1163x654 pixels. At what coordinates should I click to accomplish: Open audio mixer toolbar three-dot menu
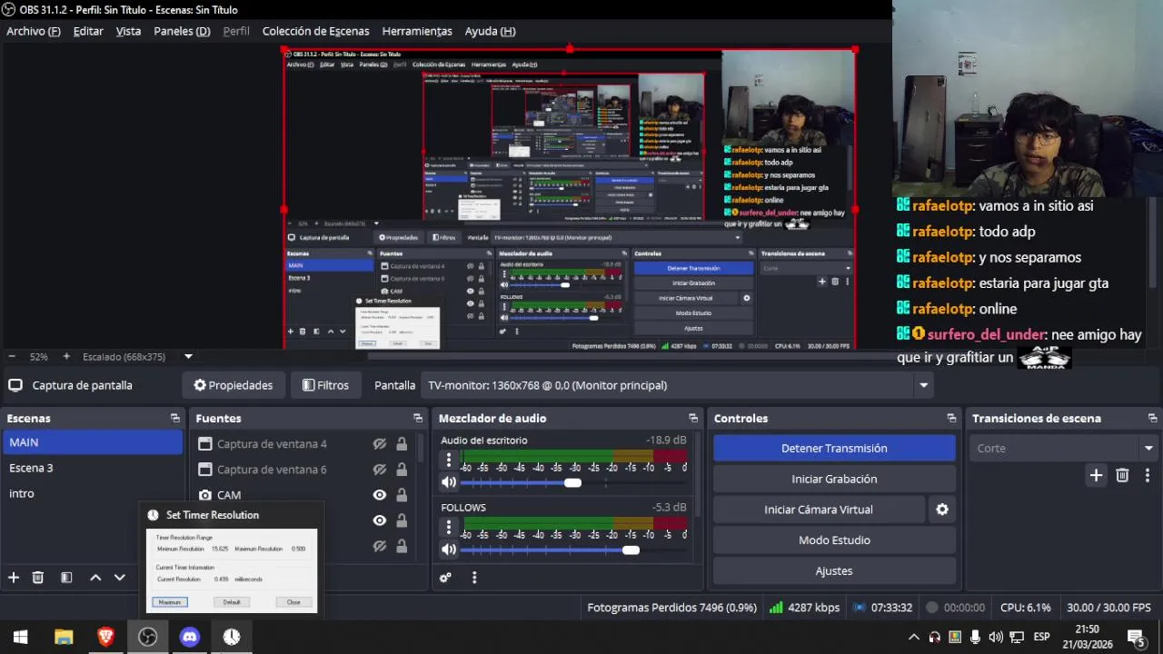coord(473,578)
